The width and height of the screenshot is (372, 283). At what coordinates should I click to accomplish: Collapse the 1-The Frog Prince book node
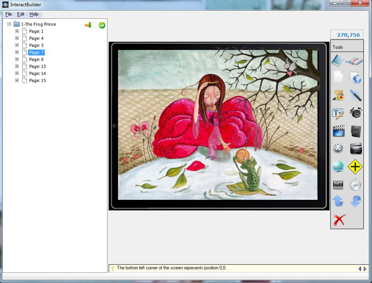(9, 24)
